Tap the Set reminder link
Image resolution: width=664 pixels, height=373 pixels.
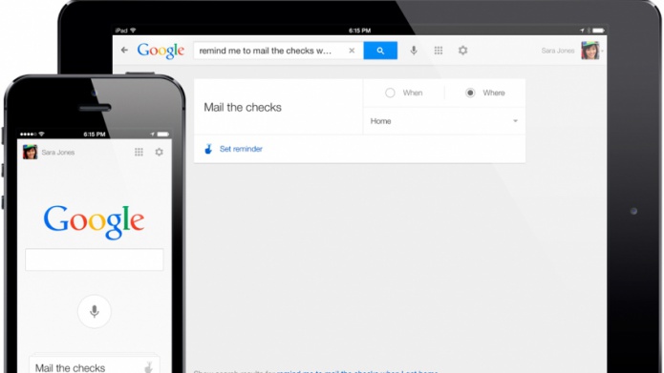click(241, 149)
